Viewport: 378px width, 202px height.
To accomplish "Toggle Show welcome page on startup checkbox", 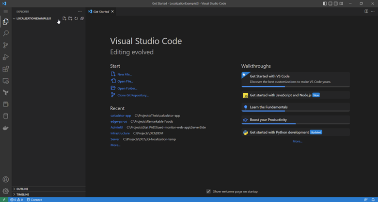I will [x=208, y=191].
